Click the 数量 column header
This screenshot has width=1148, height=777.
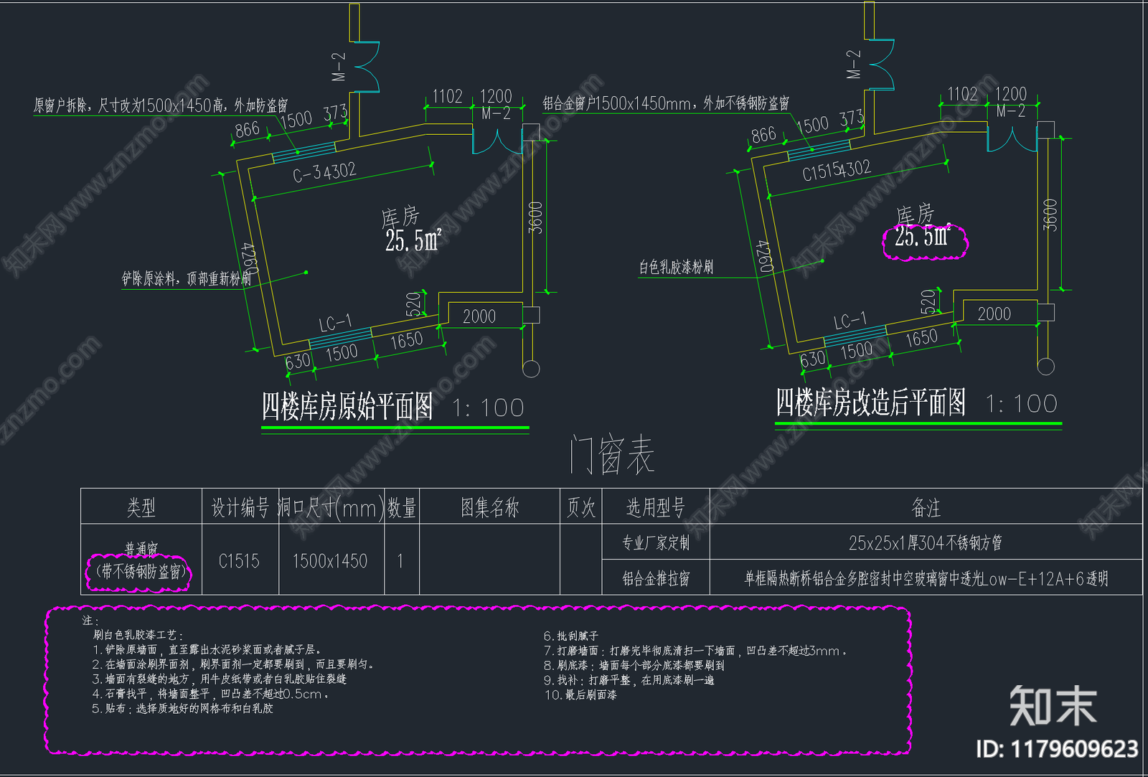402,508
